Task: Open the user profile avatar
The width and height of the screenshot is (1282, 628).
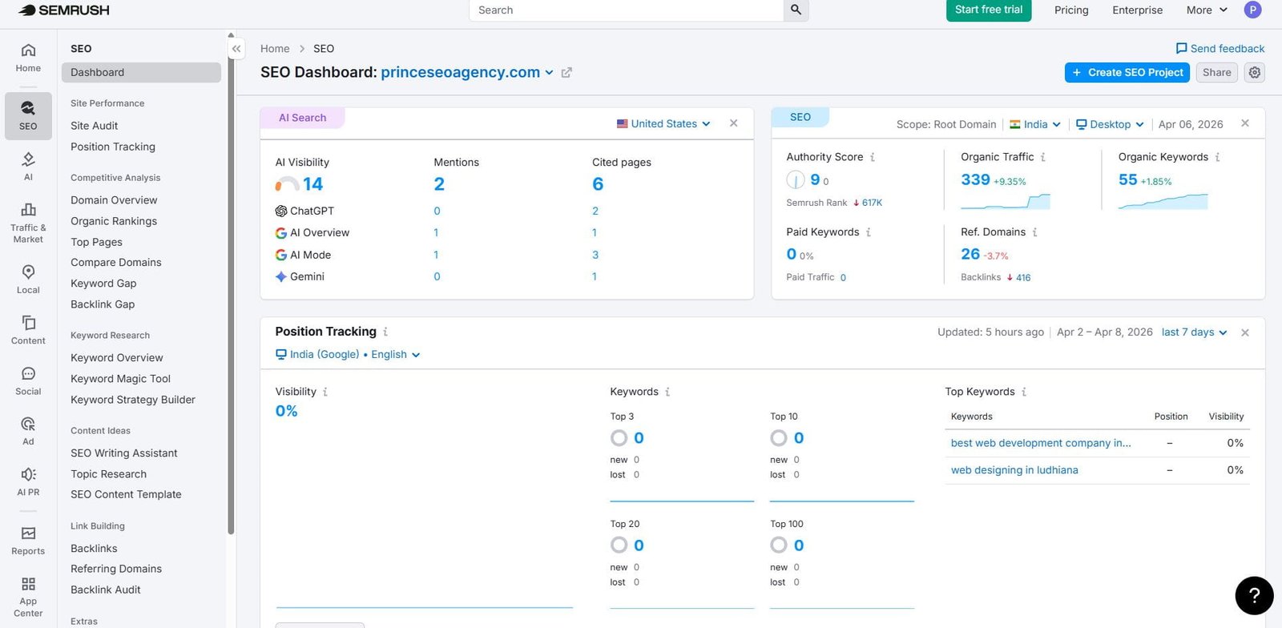Action: [1252, 10]
